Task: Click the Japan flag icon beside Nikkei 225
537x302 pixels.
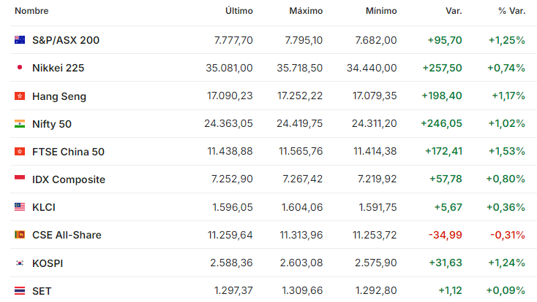Action: [x=20, y=68]
